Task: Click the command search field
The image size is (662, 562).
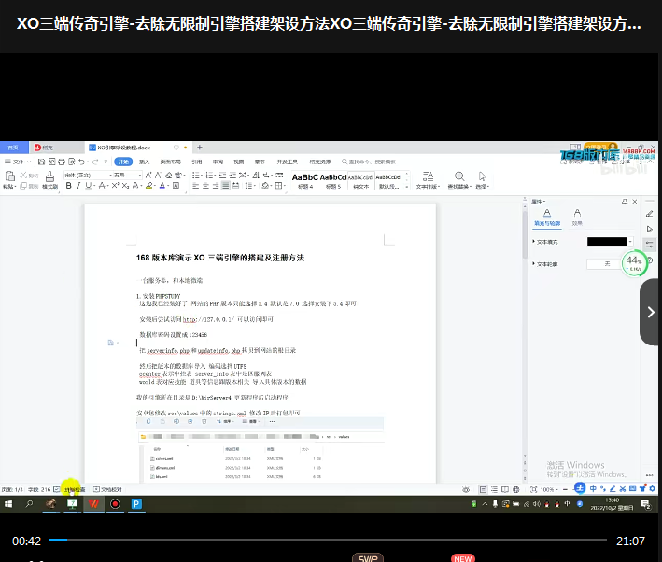Action: (370, 162)
